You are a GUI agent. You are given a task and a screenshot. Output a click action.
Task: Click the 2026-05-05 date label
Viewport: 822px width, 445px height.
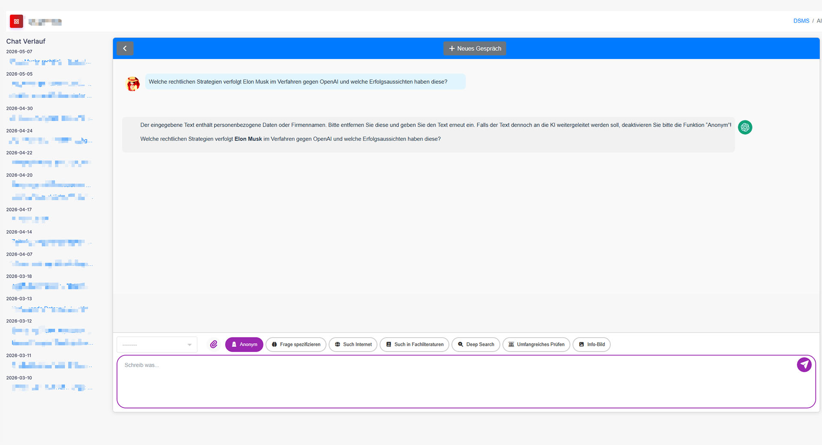[x=19, y=74]
